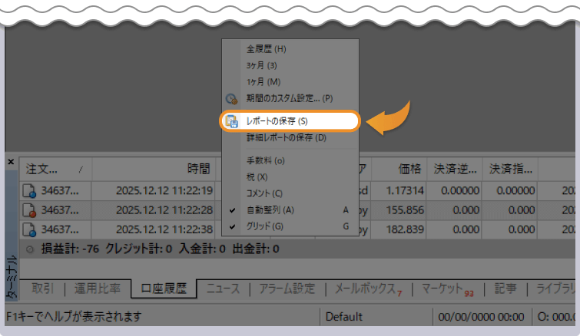This screenshot has width=580, height=336.
Task: Open the マーケット tab
Action: 448,288
